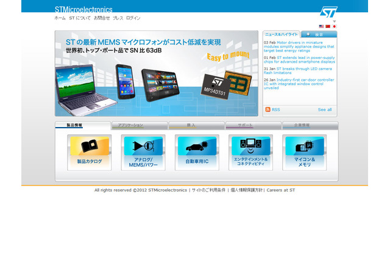Click the STMicroelectronics header title
This screenshot has width=390, height=259.
tap(83, 10)
